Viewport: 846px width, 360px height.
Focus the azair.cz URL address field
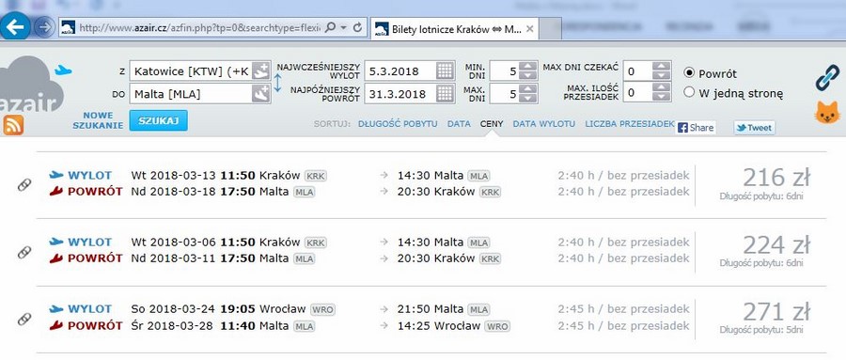pos(199,27)
